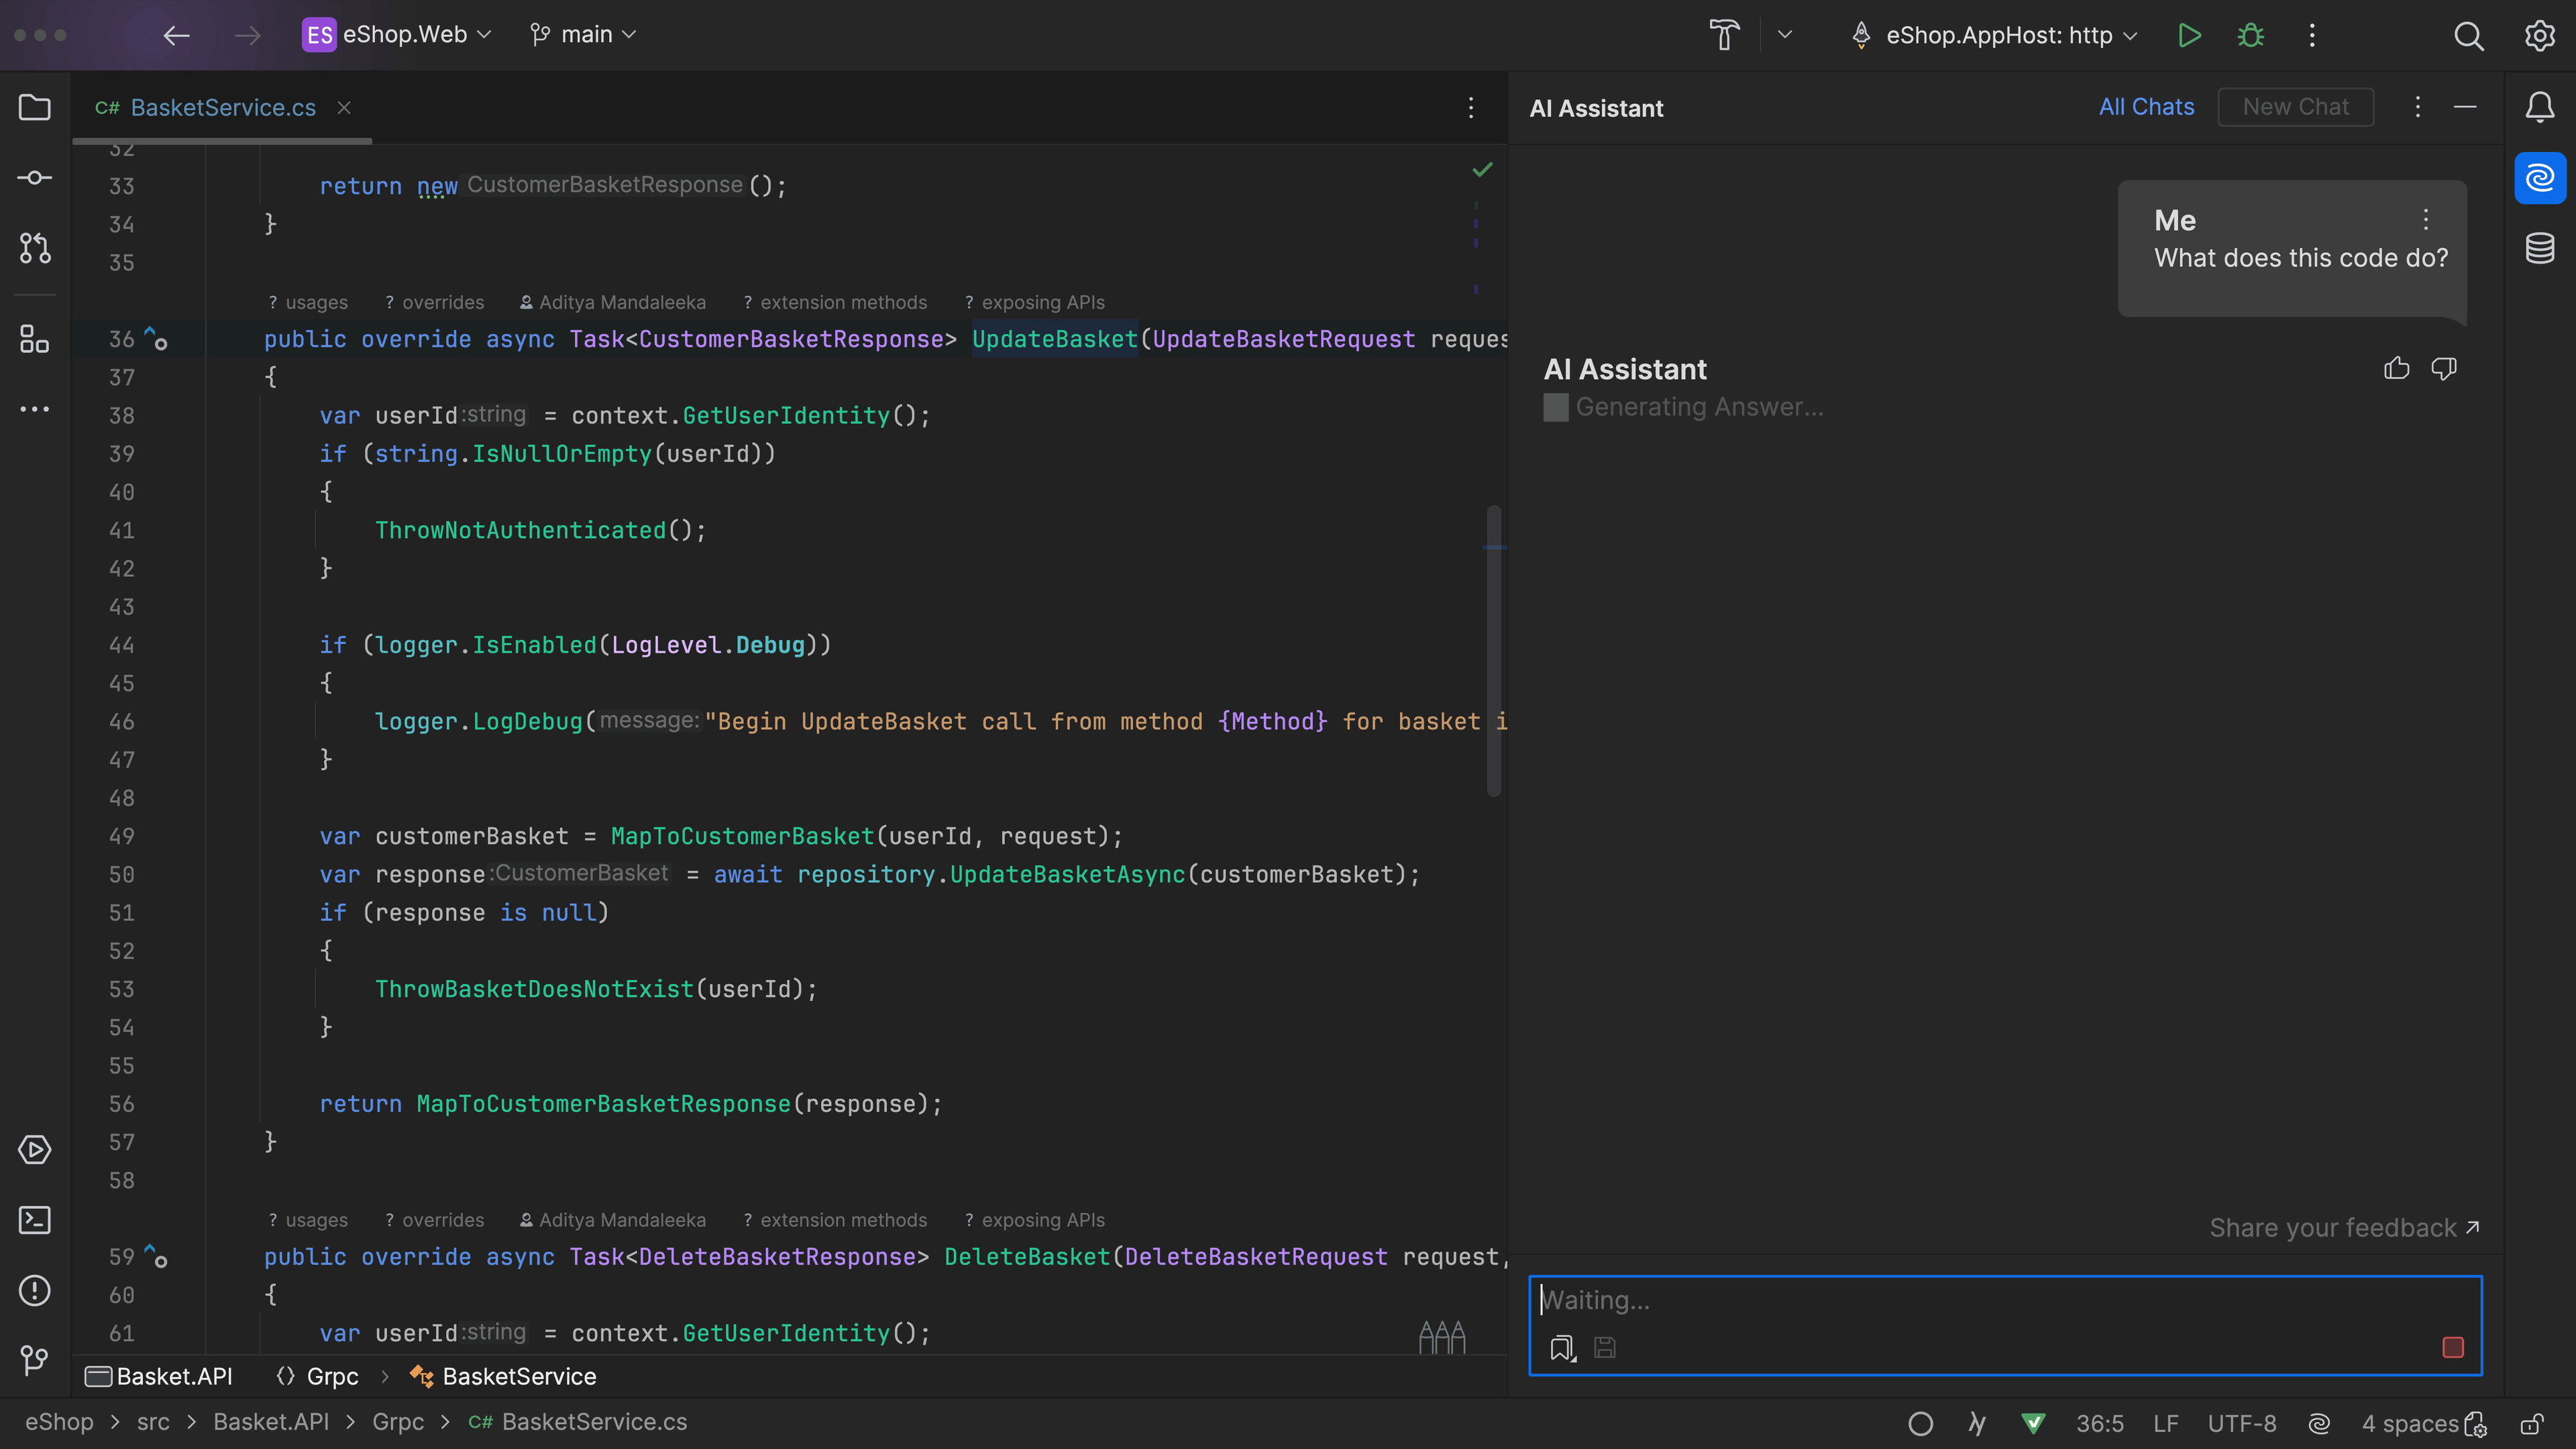This screenshot has width=2576, height=1449.
Task: Open the Database tool window on right sidebar
Action: click(2540, 249)
